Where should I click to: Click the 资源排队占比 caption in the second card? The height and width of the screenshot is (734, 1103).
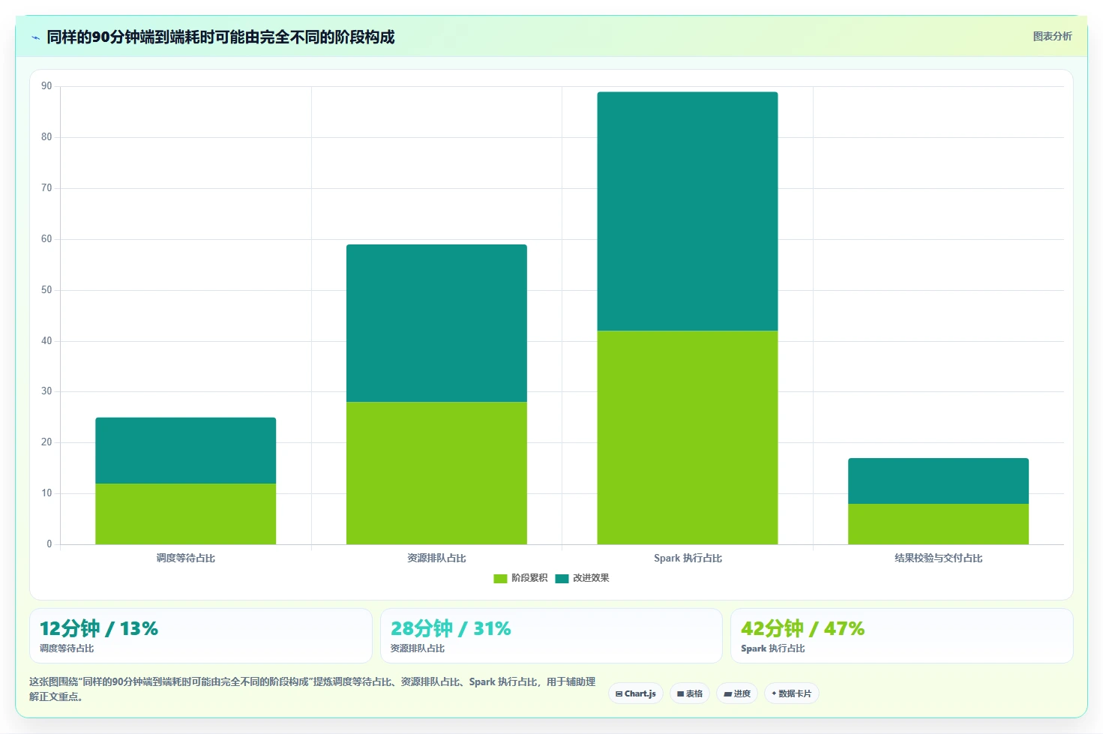(x=418, y=649)
